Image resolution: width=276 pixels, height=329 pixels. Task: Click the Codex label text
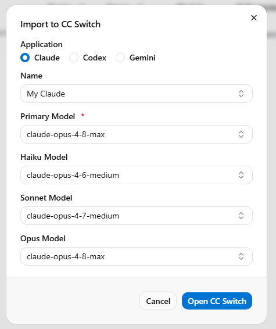point(95,58)
